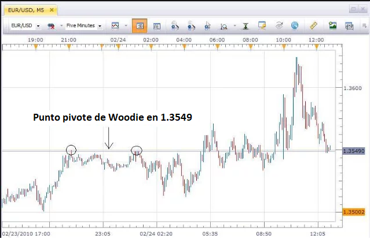The width and height of the screenshot is (370, 250).
Task: Click the 02/24 02:20 time label
Action: [x=156, y=234]
